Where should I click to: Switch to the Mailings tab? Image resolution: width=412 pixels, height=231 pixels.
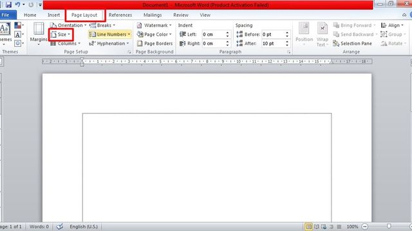(x=153, y=15)
